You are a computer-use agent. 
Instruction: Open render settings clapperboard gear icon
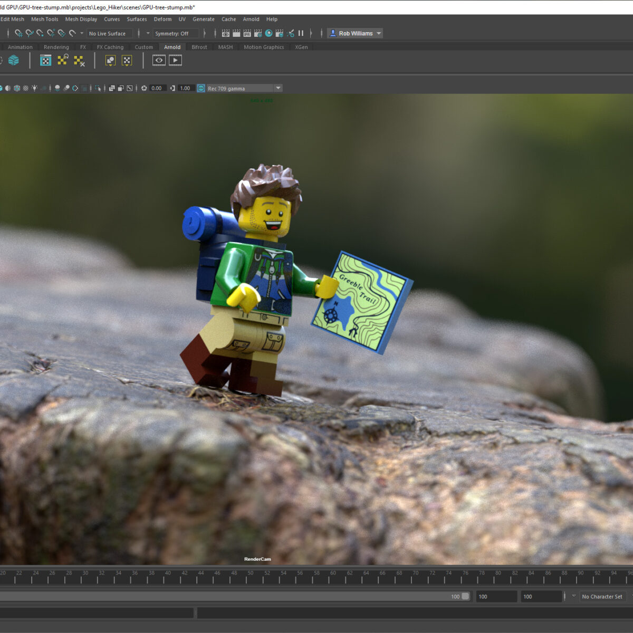tap(258, 33)
